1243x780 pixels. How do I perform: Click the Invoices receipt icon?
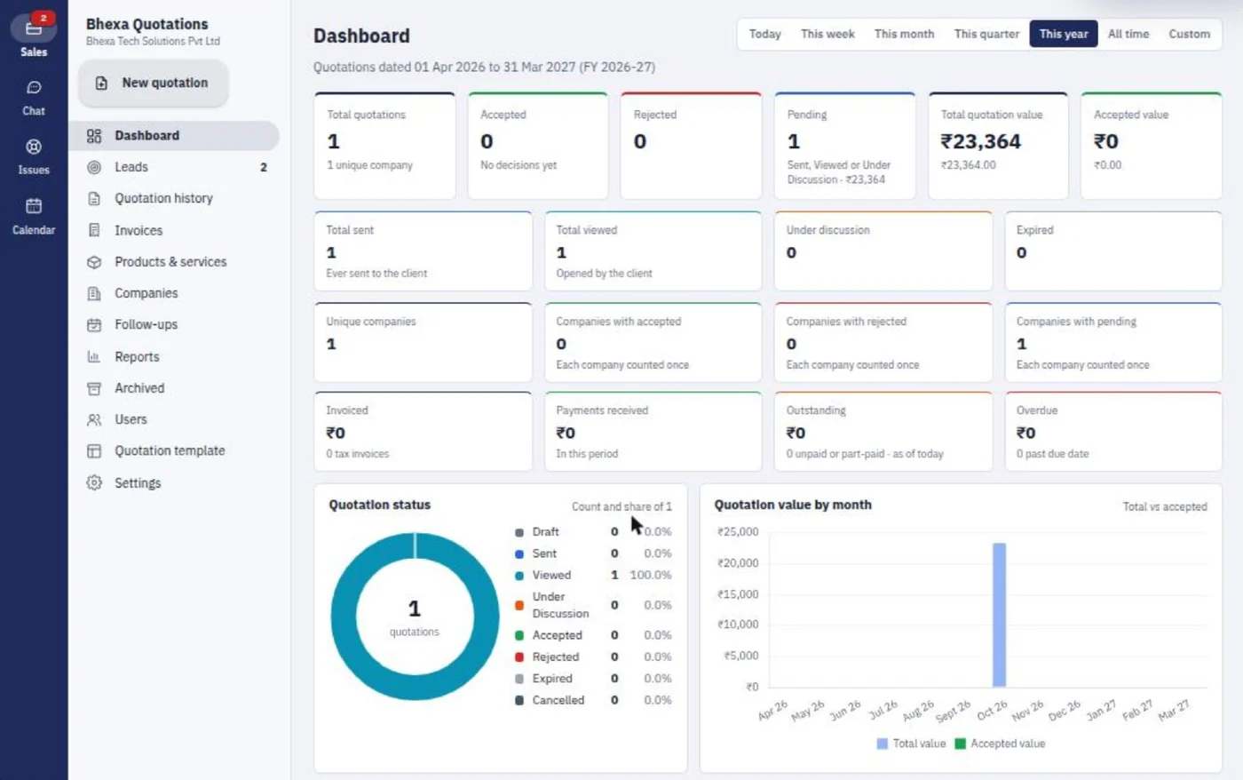(x=94, y=230)
